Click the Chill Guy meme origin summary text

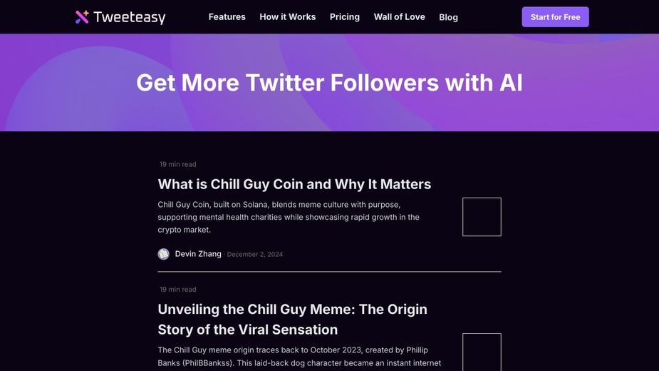tap(299, 357)
